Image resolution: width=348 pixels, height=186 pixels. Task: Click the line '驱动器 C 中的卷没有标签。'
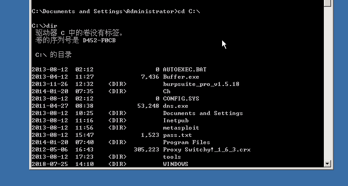79,33
